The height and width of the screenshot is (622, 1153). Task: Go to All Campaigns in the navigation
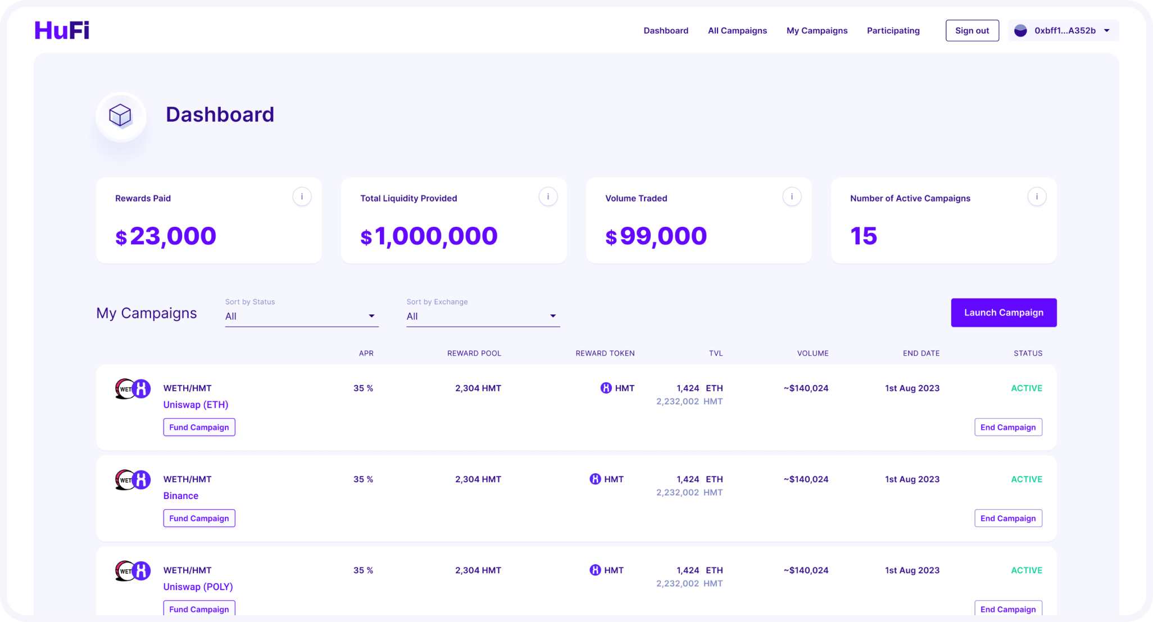point(737,31)
